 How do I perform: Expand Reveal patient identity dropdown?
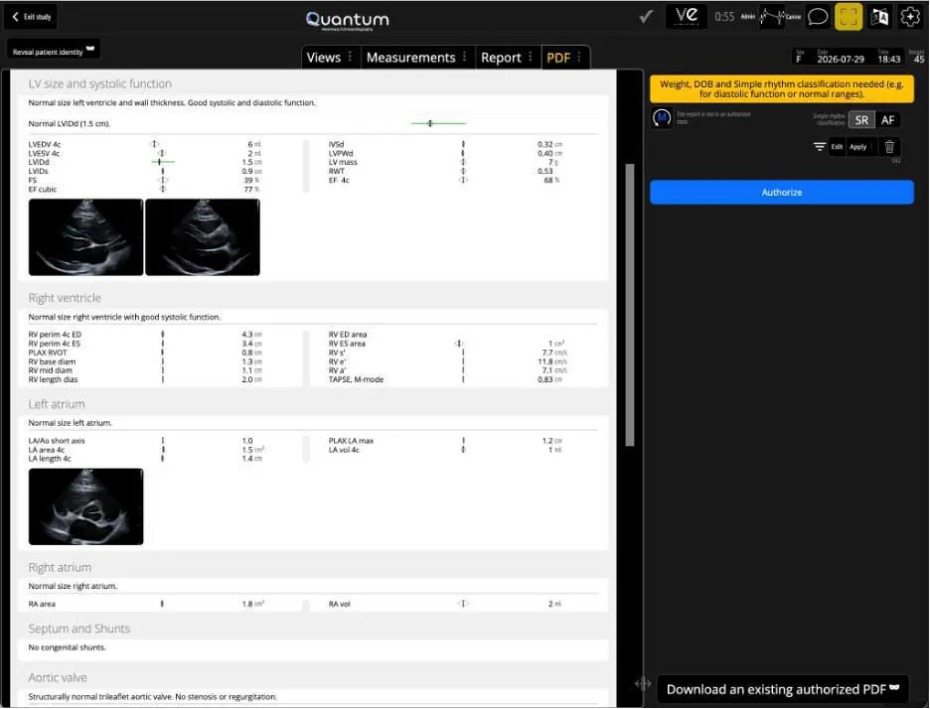pos(53,51)
